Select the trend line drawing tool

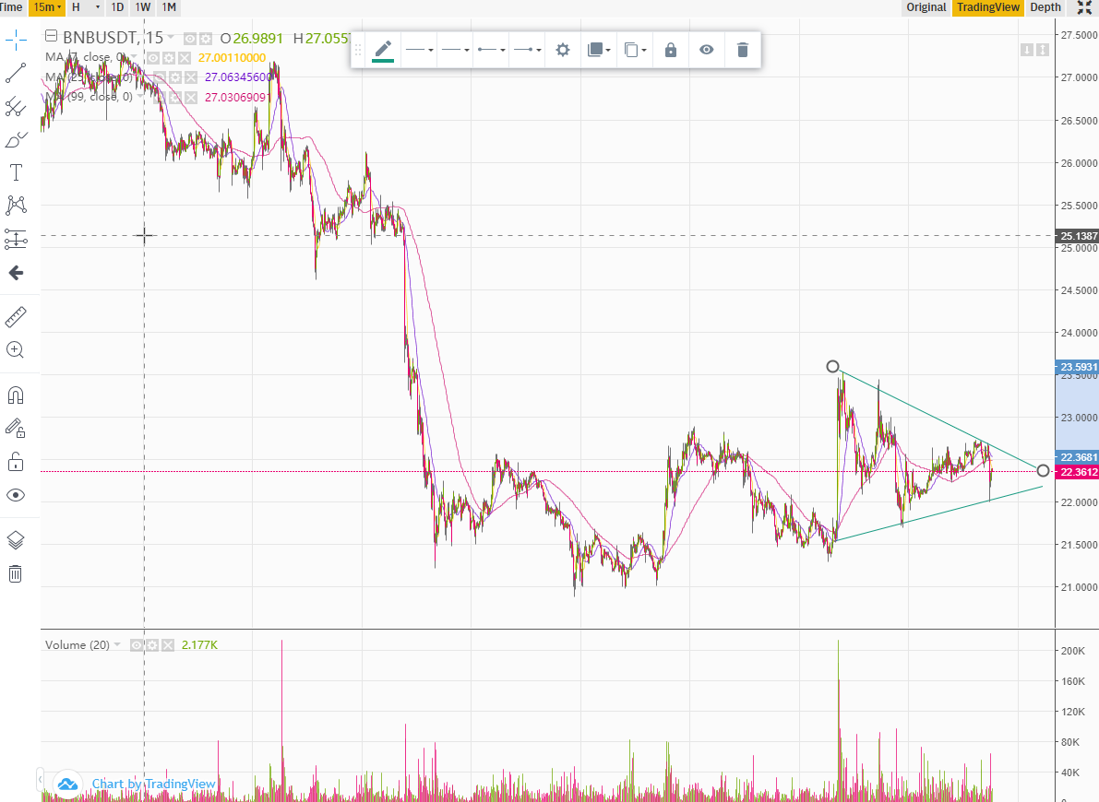click(x=16, y=73)
